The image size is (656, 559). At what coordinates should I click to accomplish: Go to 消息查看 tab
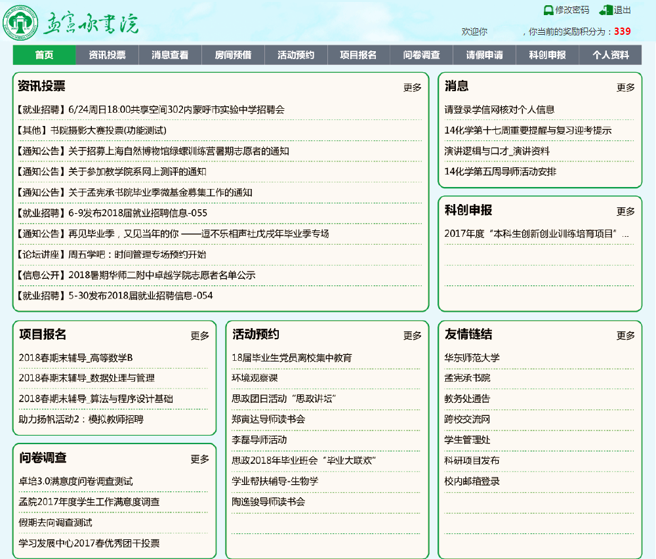tap(170, 55)
